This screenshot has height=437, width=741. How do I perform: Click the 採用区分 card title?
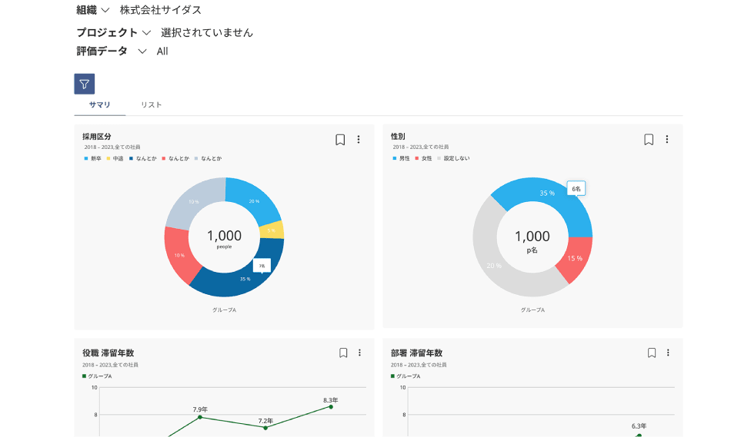coord(97,137)
